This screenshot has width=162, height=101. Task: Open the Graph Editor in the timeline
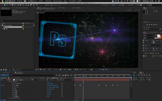(71, 75)
